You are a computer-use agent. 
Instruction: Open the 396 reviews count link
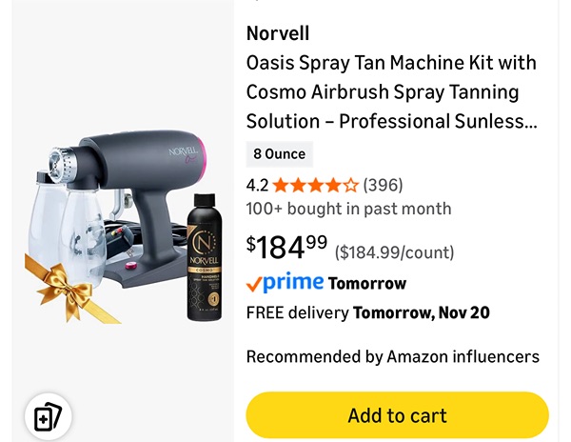tap(384, 185)
